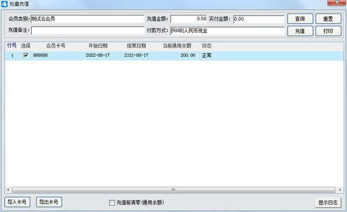Click the 重置 button

click(328, 19)
